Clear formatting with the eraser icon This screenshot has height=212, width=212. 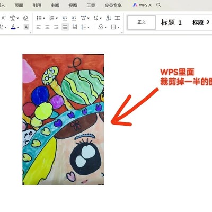click(x=25, y=18)
